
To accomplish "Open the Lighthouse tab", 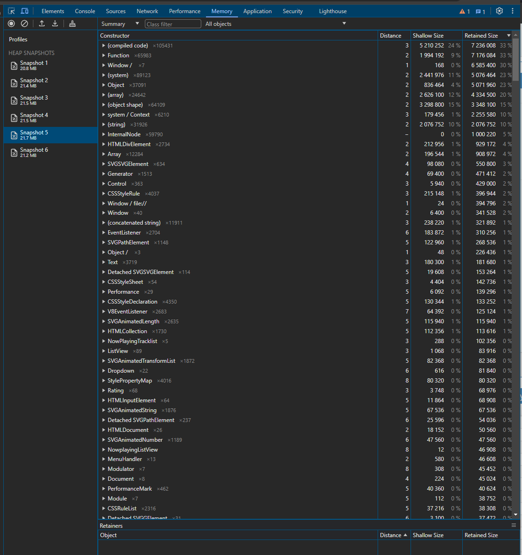I will [x=332, y=11].
